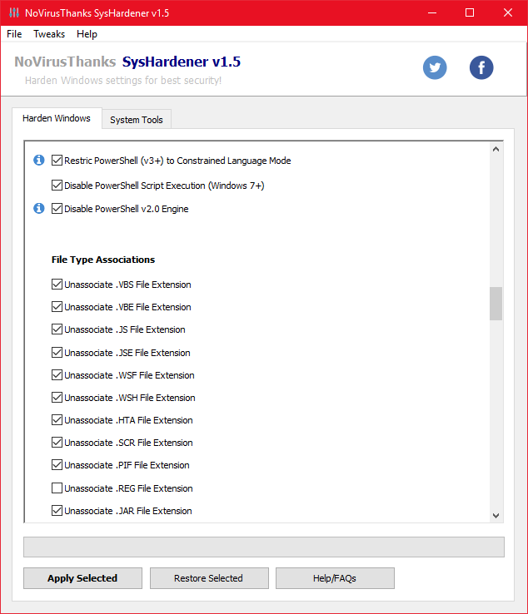This screenshot has width=528, height=614.
Task: Switch to the System Tools tab
Action: 137,120
